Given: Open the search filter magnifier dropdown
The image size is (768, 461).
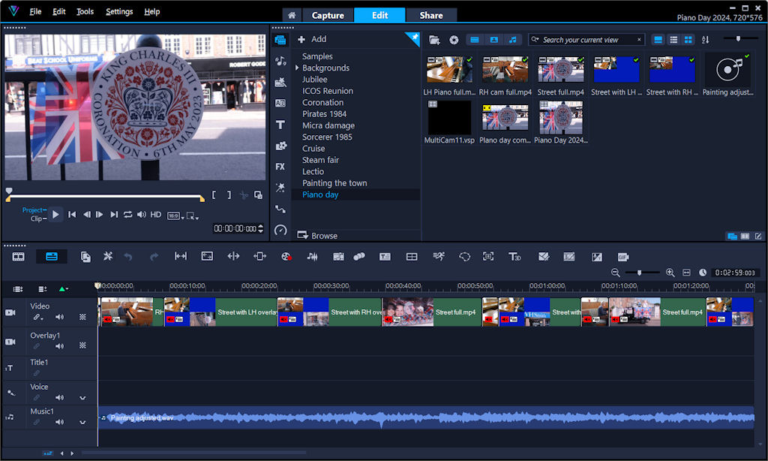Looking at the screenshot, I should coord(535,40).
